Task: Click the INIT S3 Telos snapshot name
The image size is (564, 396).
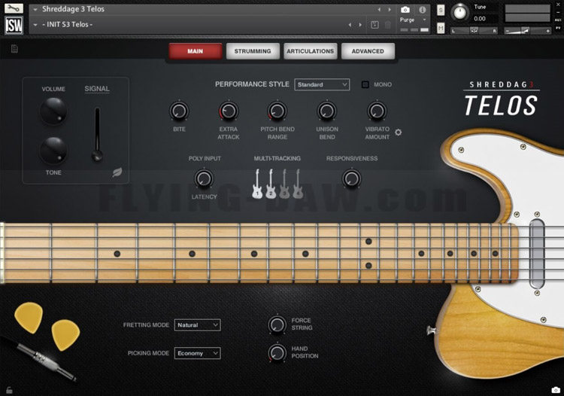Action: tap(67, 25)
